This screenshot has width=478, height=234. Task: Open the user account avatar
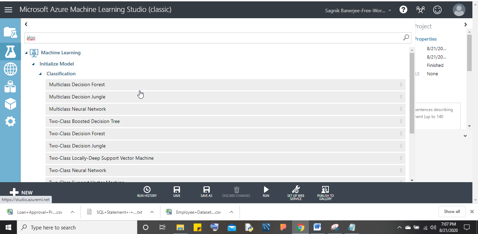(459, 10)
